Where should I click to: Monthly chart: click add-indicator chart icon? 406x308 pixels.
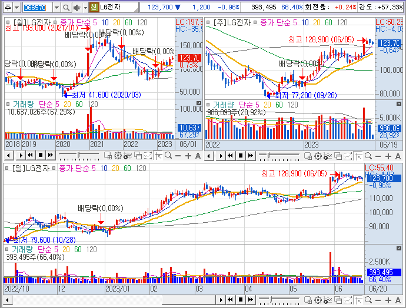pyautogui.click(x=128, y=156)
